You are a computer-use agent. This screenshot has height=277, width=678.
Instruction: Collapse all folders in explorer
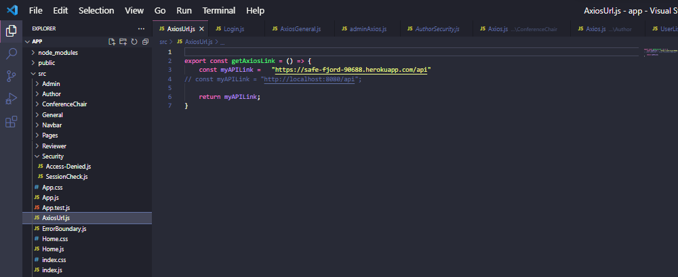[x=145, y=41]
